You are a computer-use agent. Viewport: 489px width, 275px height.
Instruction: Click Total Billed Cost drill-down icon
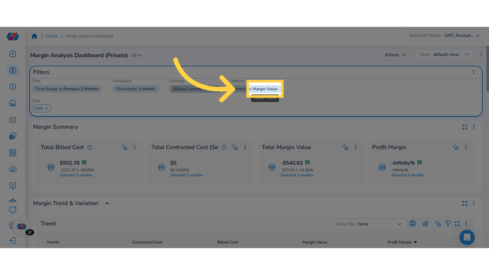pos(124,147)
